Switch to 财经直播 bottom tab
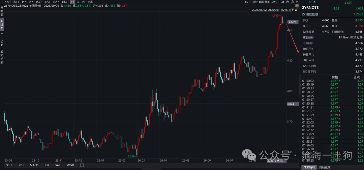Screen dimensions: 364x170 (325, 167)
